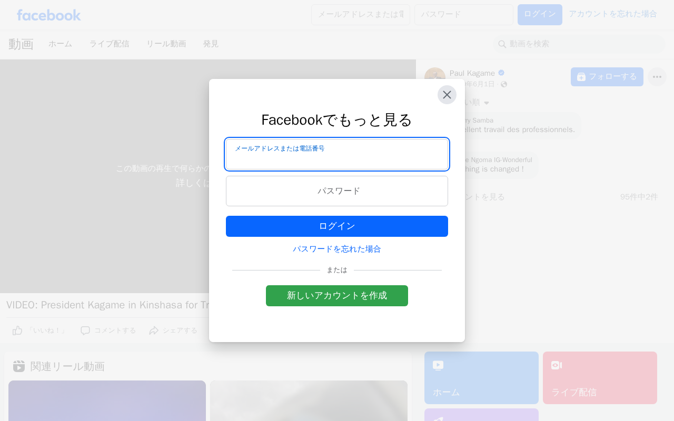
Task: Open the ライブ配信 pink tile
Action: pyautogui.click(x=600, y=378)
